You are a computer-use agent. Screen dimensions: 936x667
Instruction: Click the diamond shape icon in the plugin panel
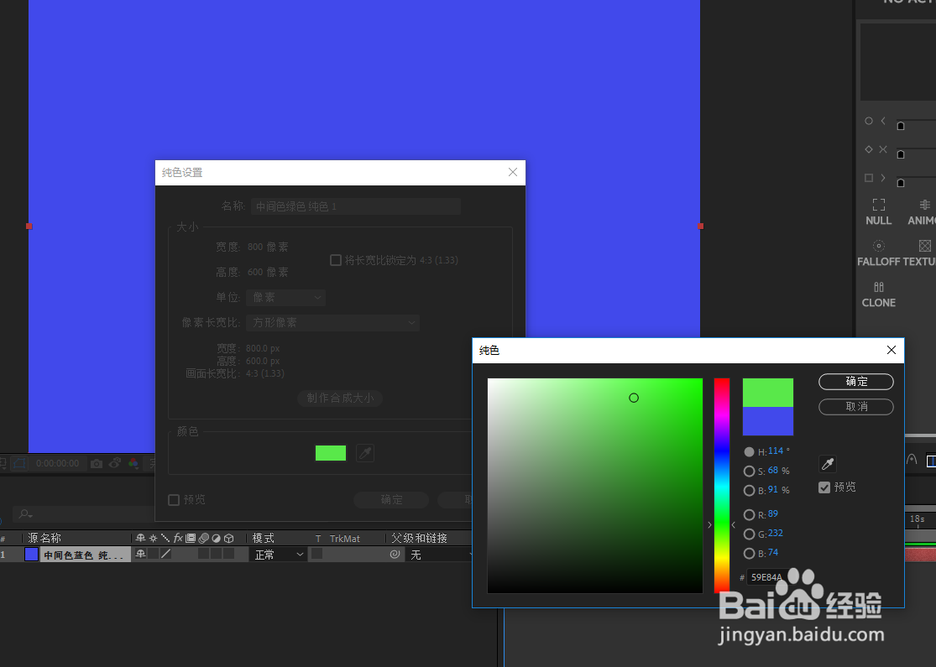[x=869, y=149]
